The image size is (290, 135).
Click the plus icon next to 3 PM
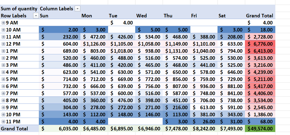(3, 65)
